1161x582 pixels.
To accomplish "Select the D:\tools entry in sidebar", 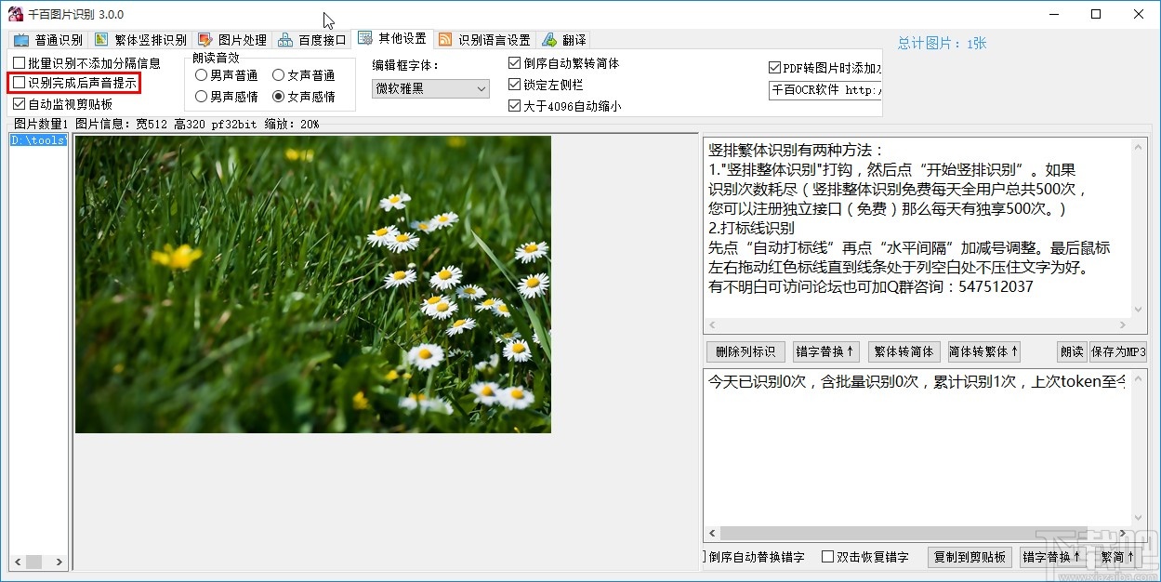I will 36,140.
